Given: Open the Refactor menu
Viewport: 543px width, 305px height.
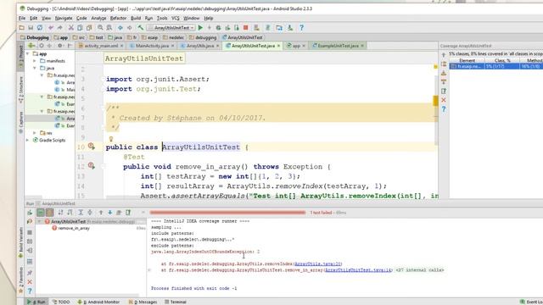Looking at the screenshot, I should click(x=118, y=18).
